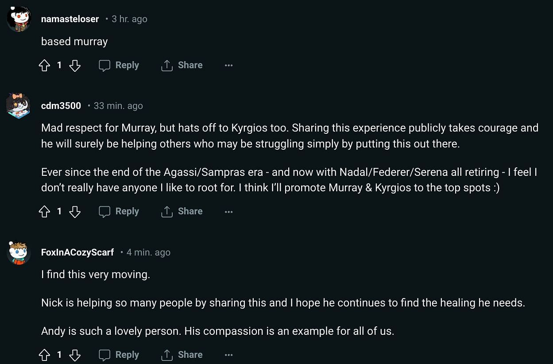Screen dimensions: 553x364
Task: Open more options on namasteloser's comment
Action: coord(228,66)
